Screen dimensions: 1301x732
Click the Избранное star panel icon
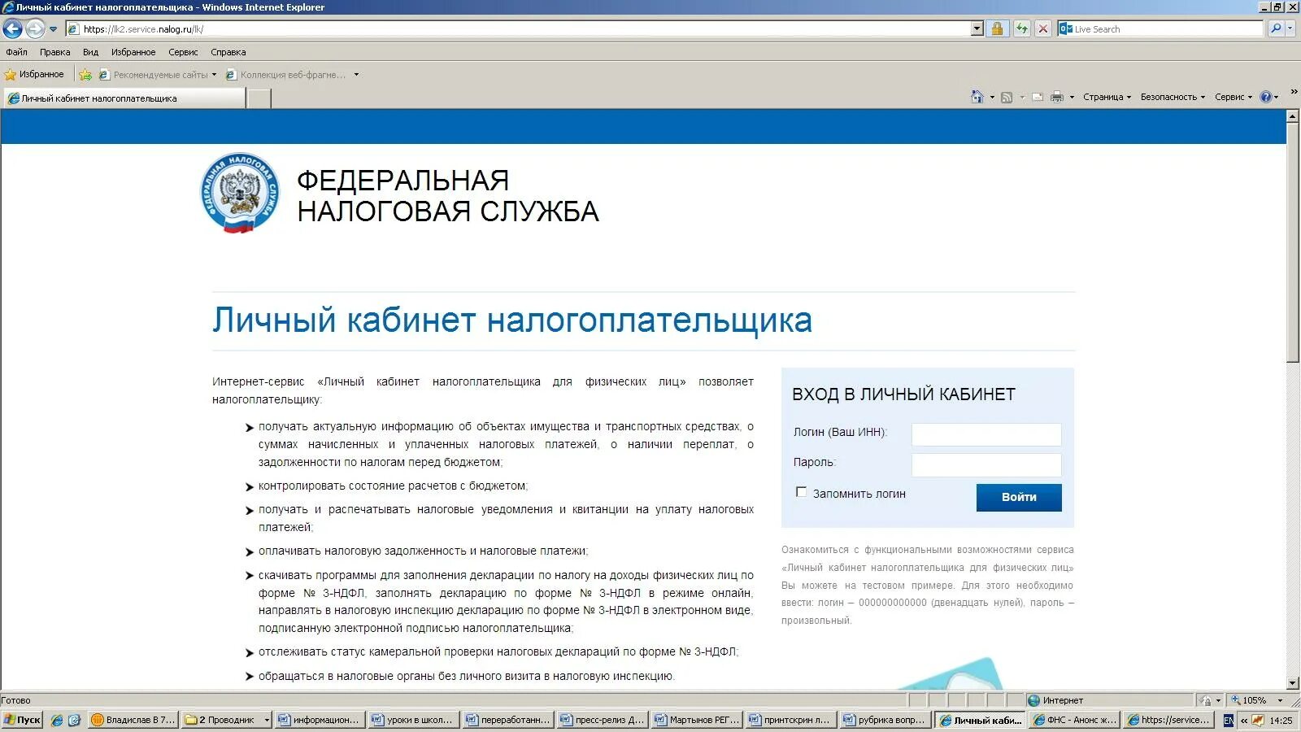(11, 74)
